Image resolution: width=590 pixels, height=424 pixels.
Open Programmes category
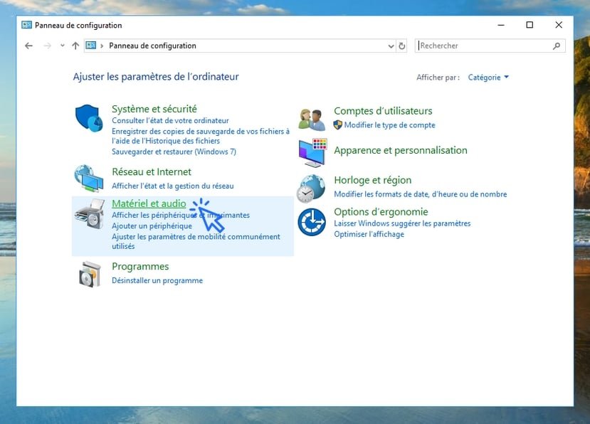click(x=140, y=266)
